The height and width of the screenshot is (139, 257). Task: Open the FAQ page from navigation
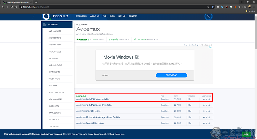pos(104,16)
